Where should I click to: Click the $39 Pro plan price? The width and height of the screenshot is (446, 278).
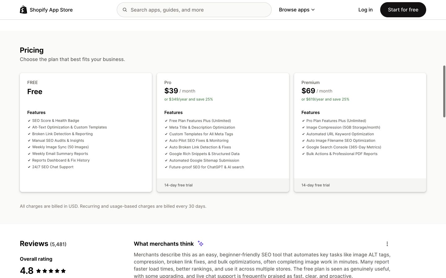(171, 91)
